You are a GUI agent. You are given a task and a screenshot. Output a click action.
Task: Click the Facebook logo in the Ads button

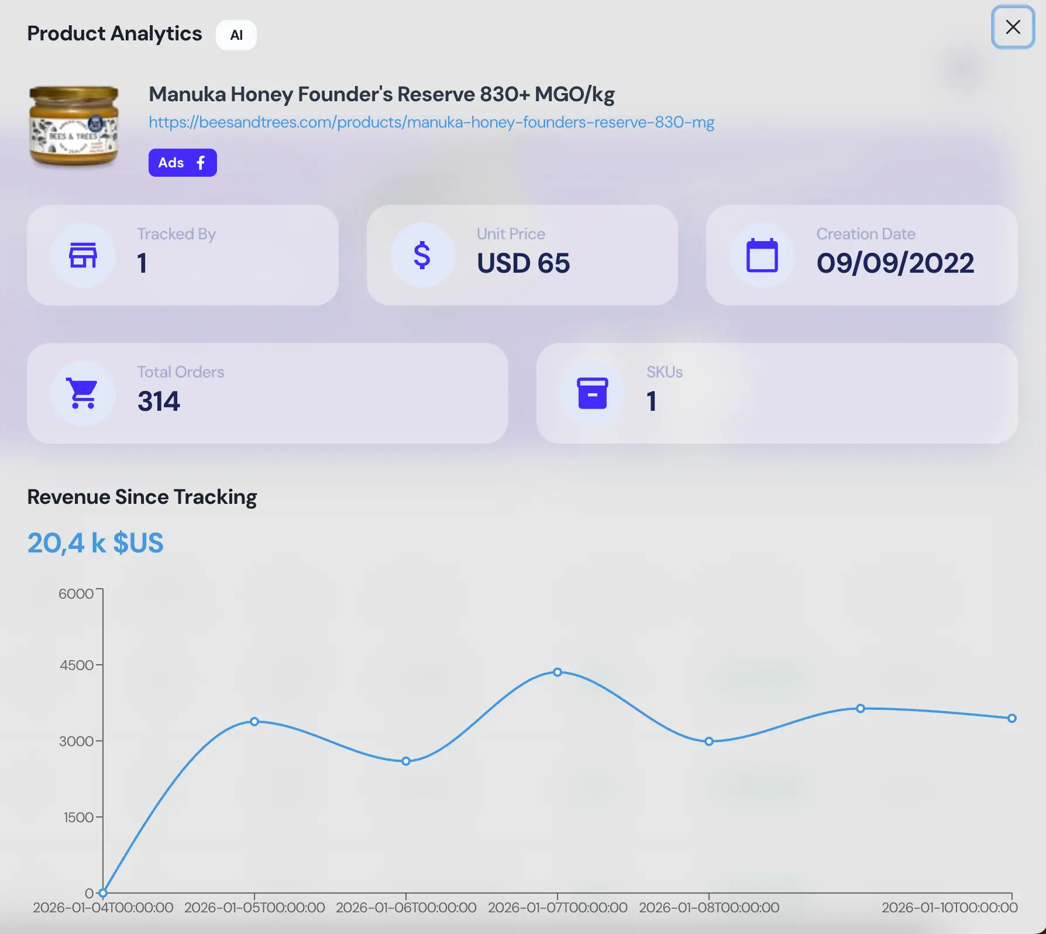pos(201,163)
